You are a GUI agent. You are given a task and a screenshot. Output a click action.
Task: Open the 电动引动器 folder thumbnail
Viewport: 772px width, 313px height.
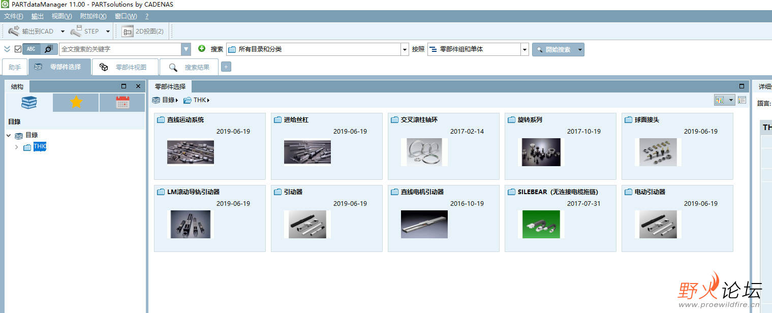coord(658,224)
